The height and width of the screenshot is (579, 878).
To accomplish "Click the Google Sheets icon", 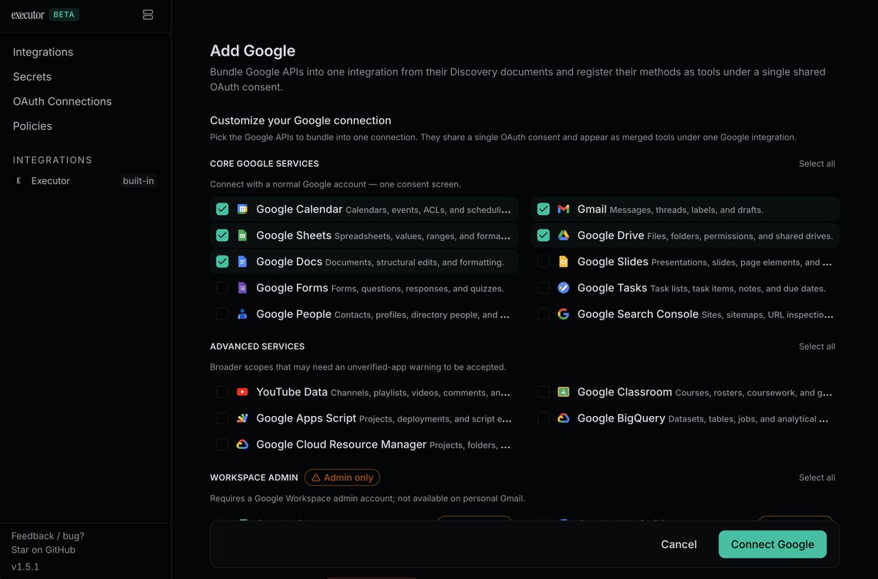I will (x=242, y=235).
